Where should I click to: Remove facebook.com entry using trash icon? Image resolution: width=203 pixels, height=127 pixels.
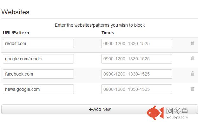pyautogui.click(x=193, y=74)
